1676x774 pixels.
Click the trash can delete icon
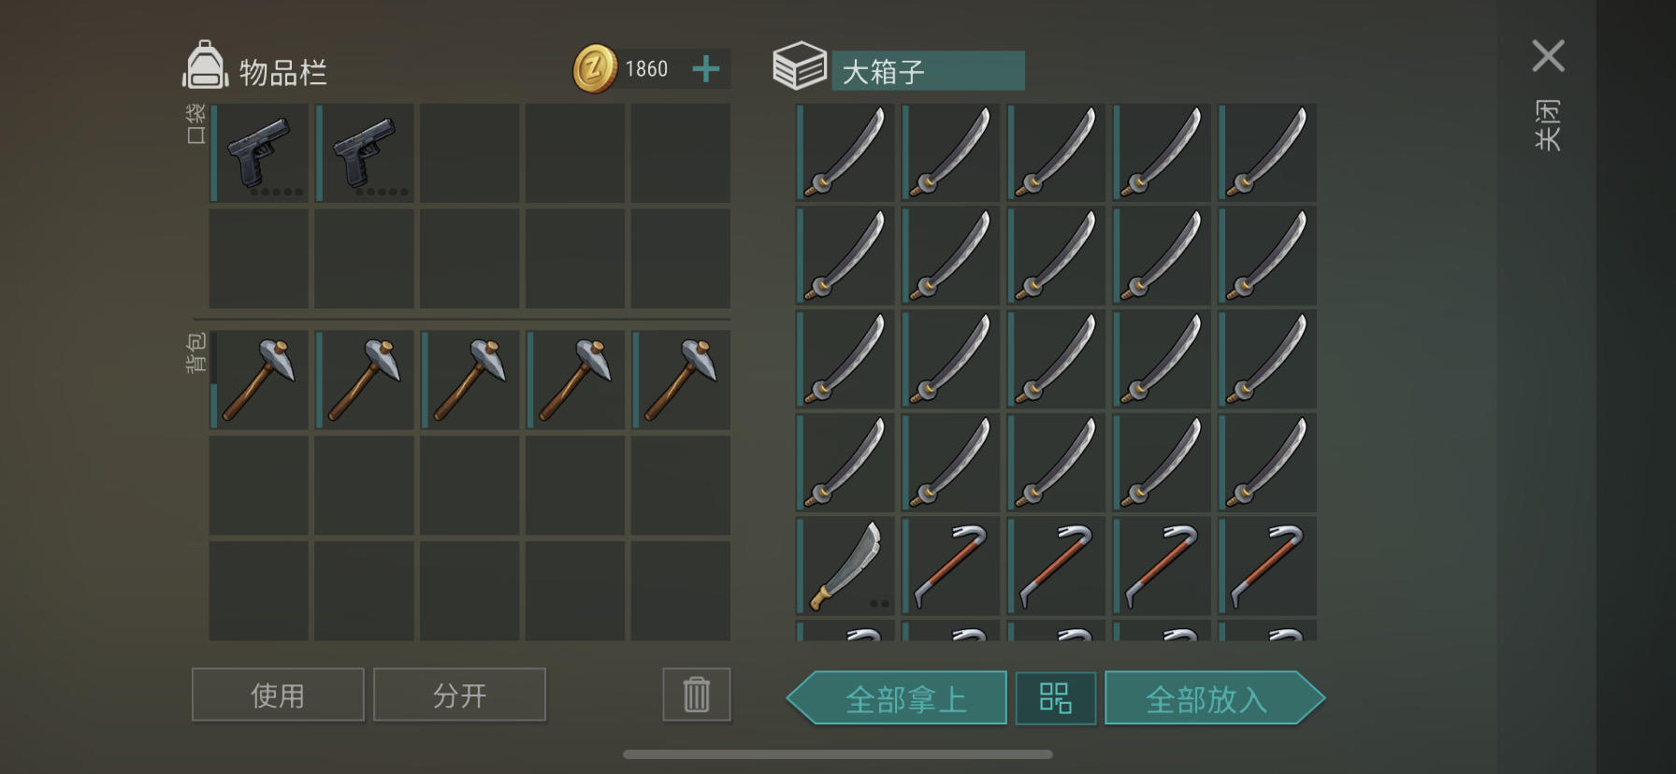coord(697,695)
